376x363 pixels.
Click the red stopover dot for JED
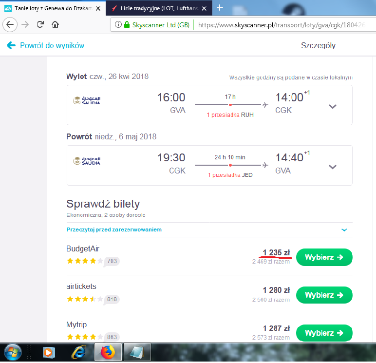tap(230, 165)
